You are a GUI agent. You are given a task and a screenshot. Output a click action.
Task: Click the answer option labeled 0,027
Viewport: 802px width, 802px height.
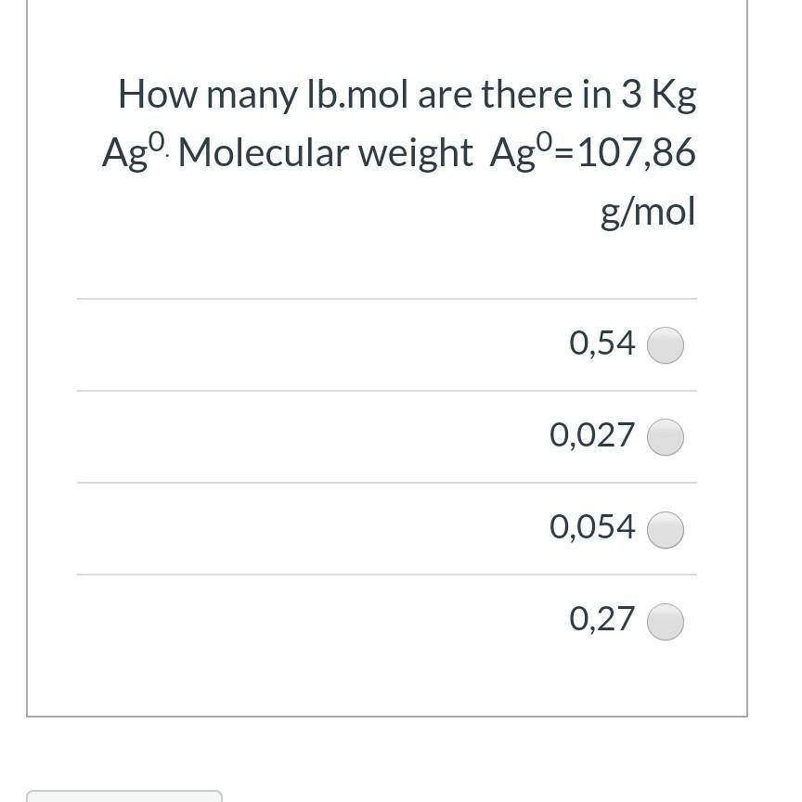[592, 434]
